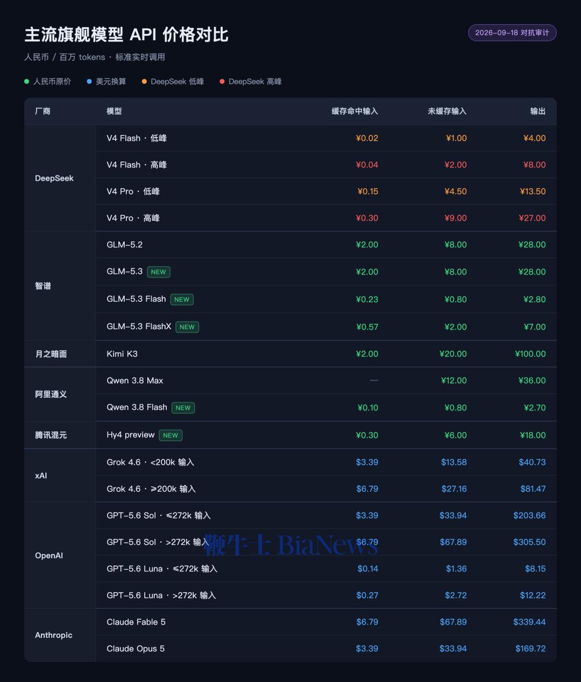This screenshot has height=682, width=581.
Task: Select the model name V4 Flash · 高峰
Action: coord(137,165)
